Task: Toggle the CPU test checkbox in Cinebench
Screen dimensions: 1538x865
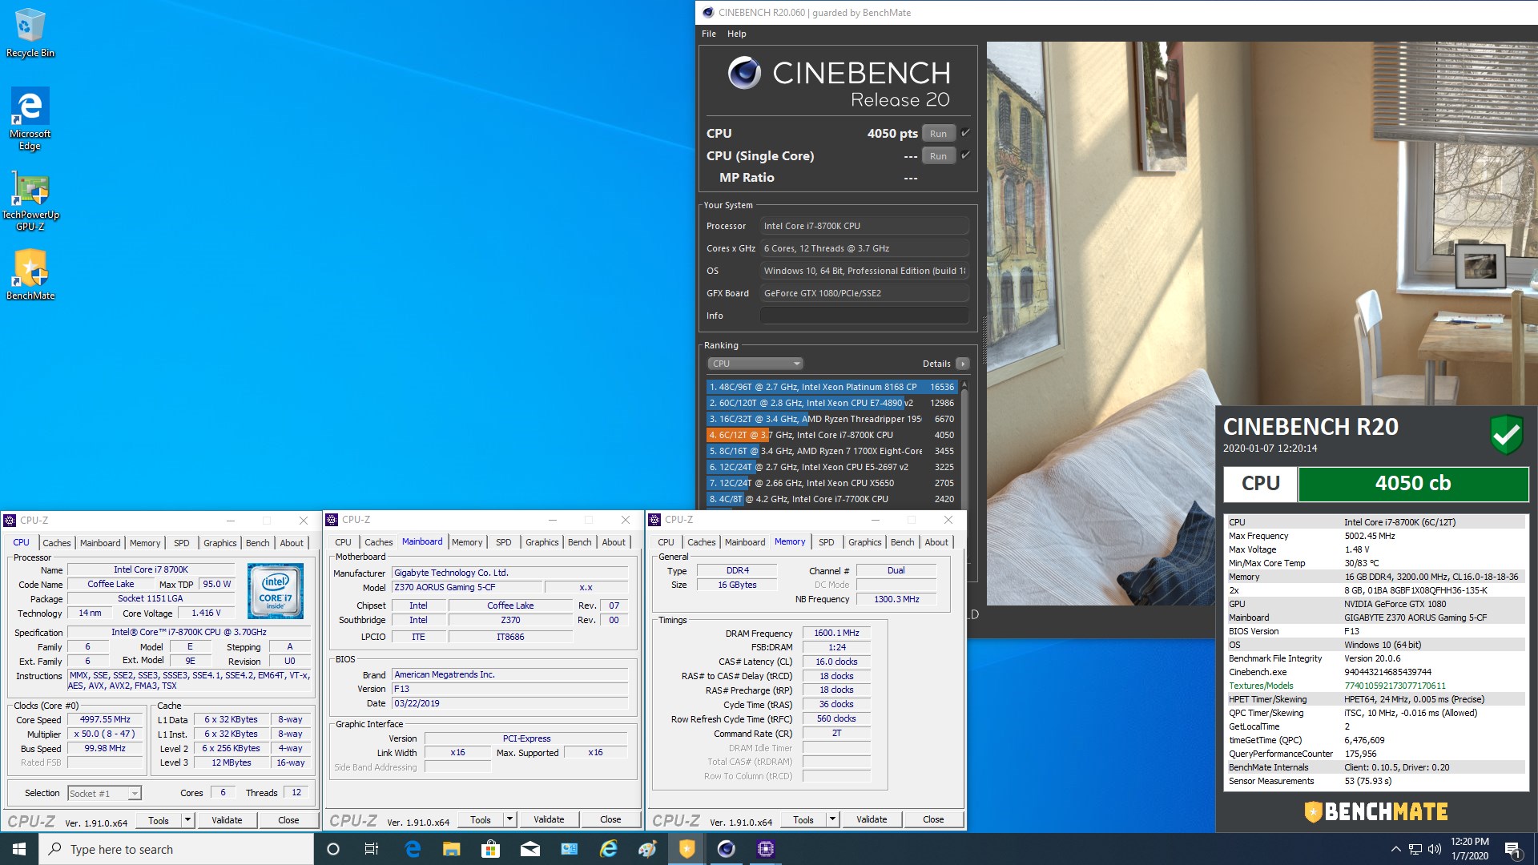Action: click(965, 133)
